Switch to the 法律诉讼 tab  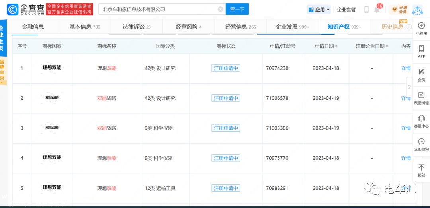point(137,27)
